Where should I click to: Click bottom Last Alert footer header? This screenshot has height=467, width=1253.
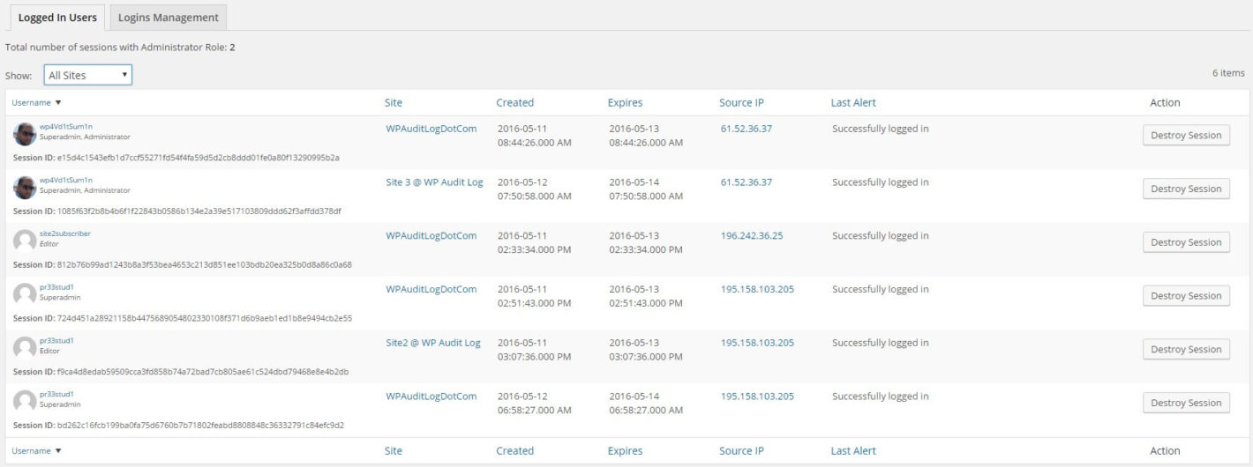(x=853, y=451)
